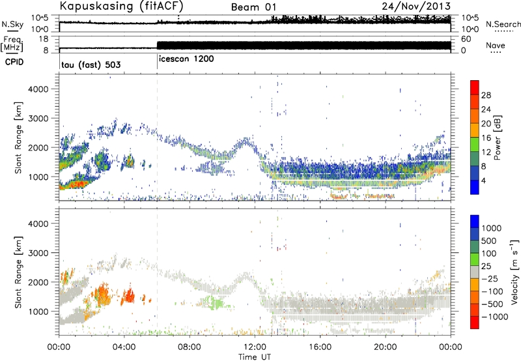Click the date '24/Nov/2013'

click(416, 6)
